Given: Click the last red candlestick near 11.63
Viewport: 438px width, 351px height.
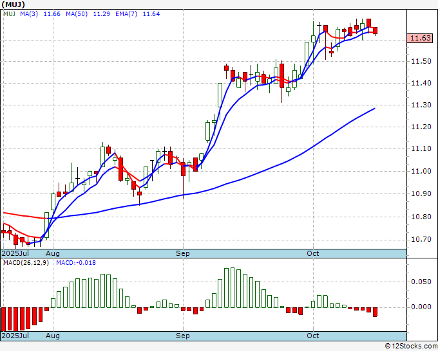Looking at the screenshot, I should (375, 31).
